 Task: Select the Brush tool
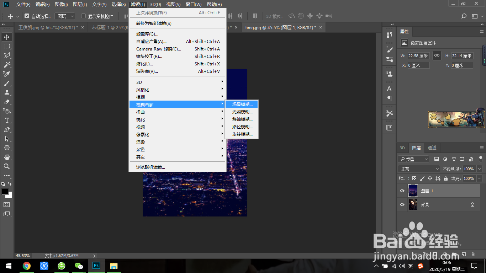click(7, 83)
